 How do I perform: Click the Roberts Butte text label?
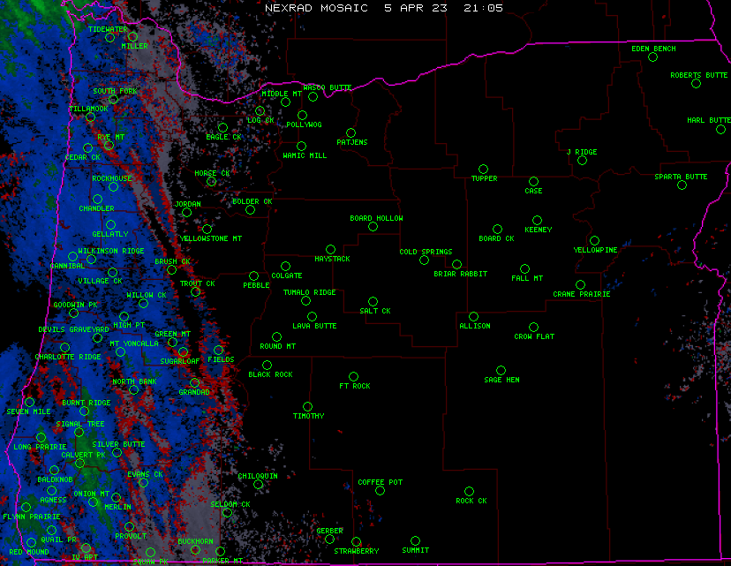point(698,75)
